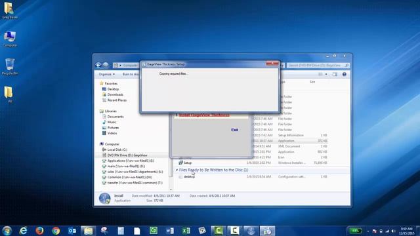Viewport: 420px width, 236px height.
Task: Click the blank white document taskbar icon
Action: (137, 231)
